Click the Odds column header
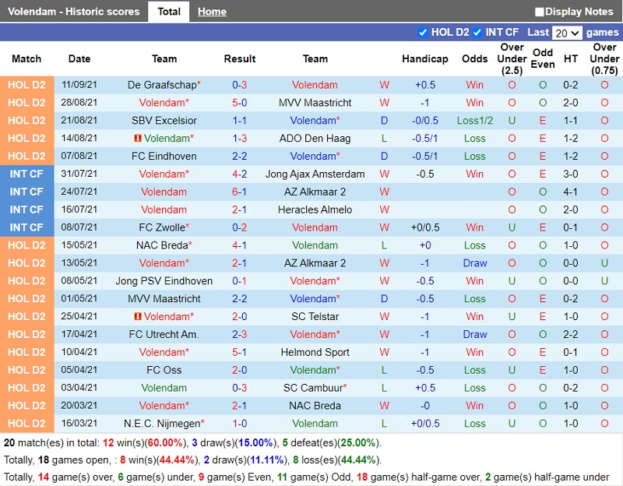 click(x=475, y=59)
